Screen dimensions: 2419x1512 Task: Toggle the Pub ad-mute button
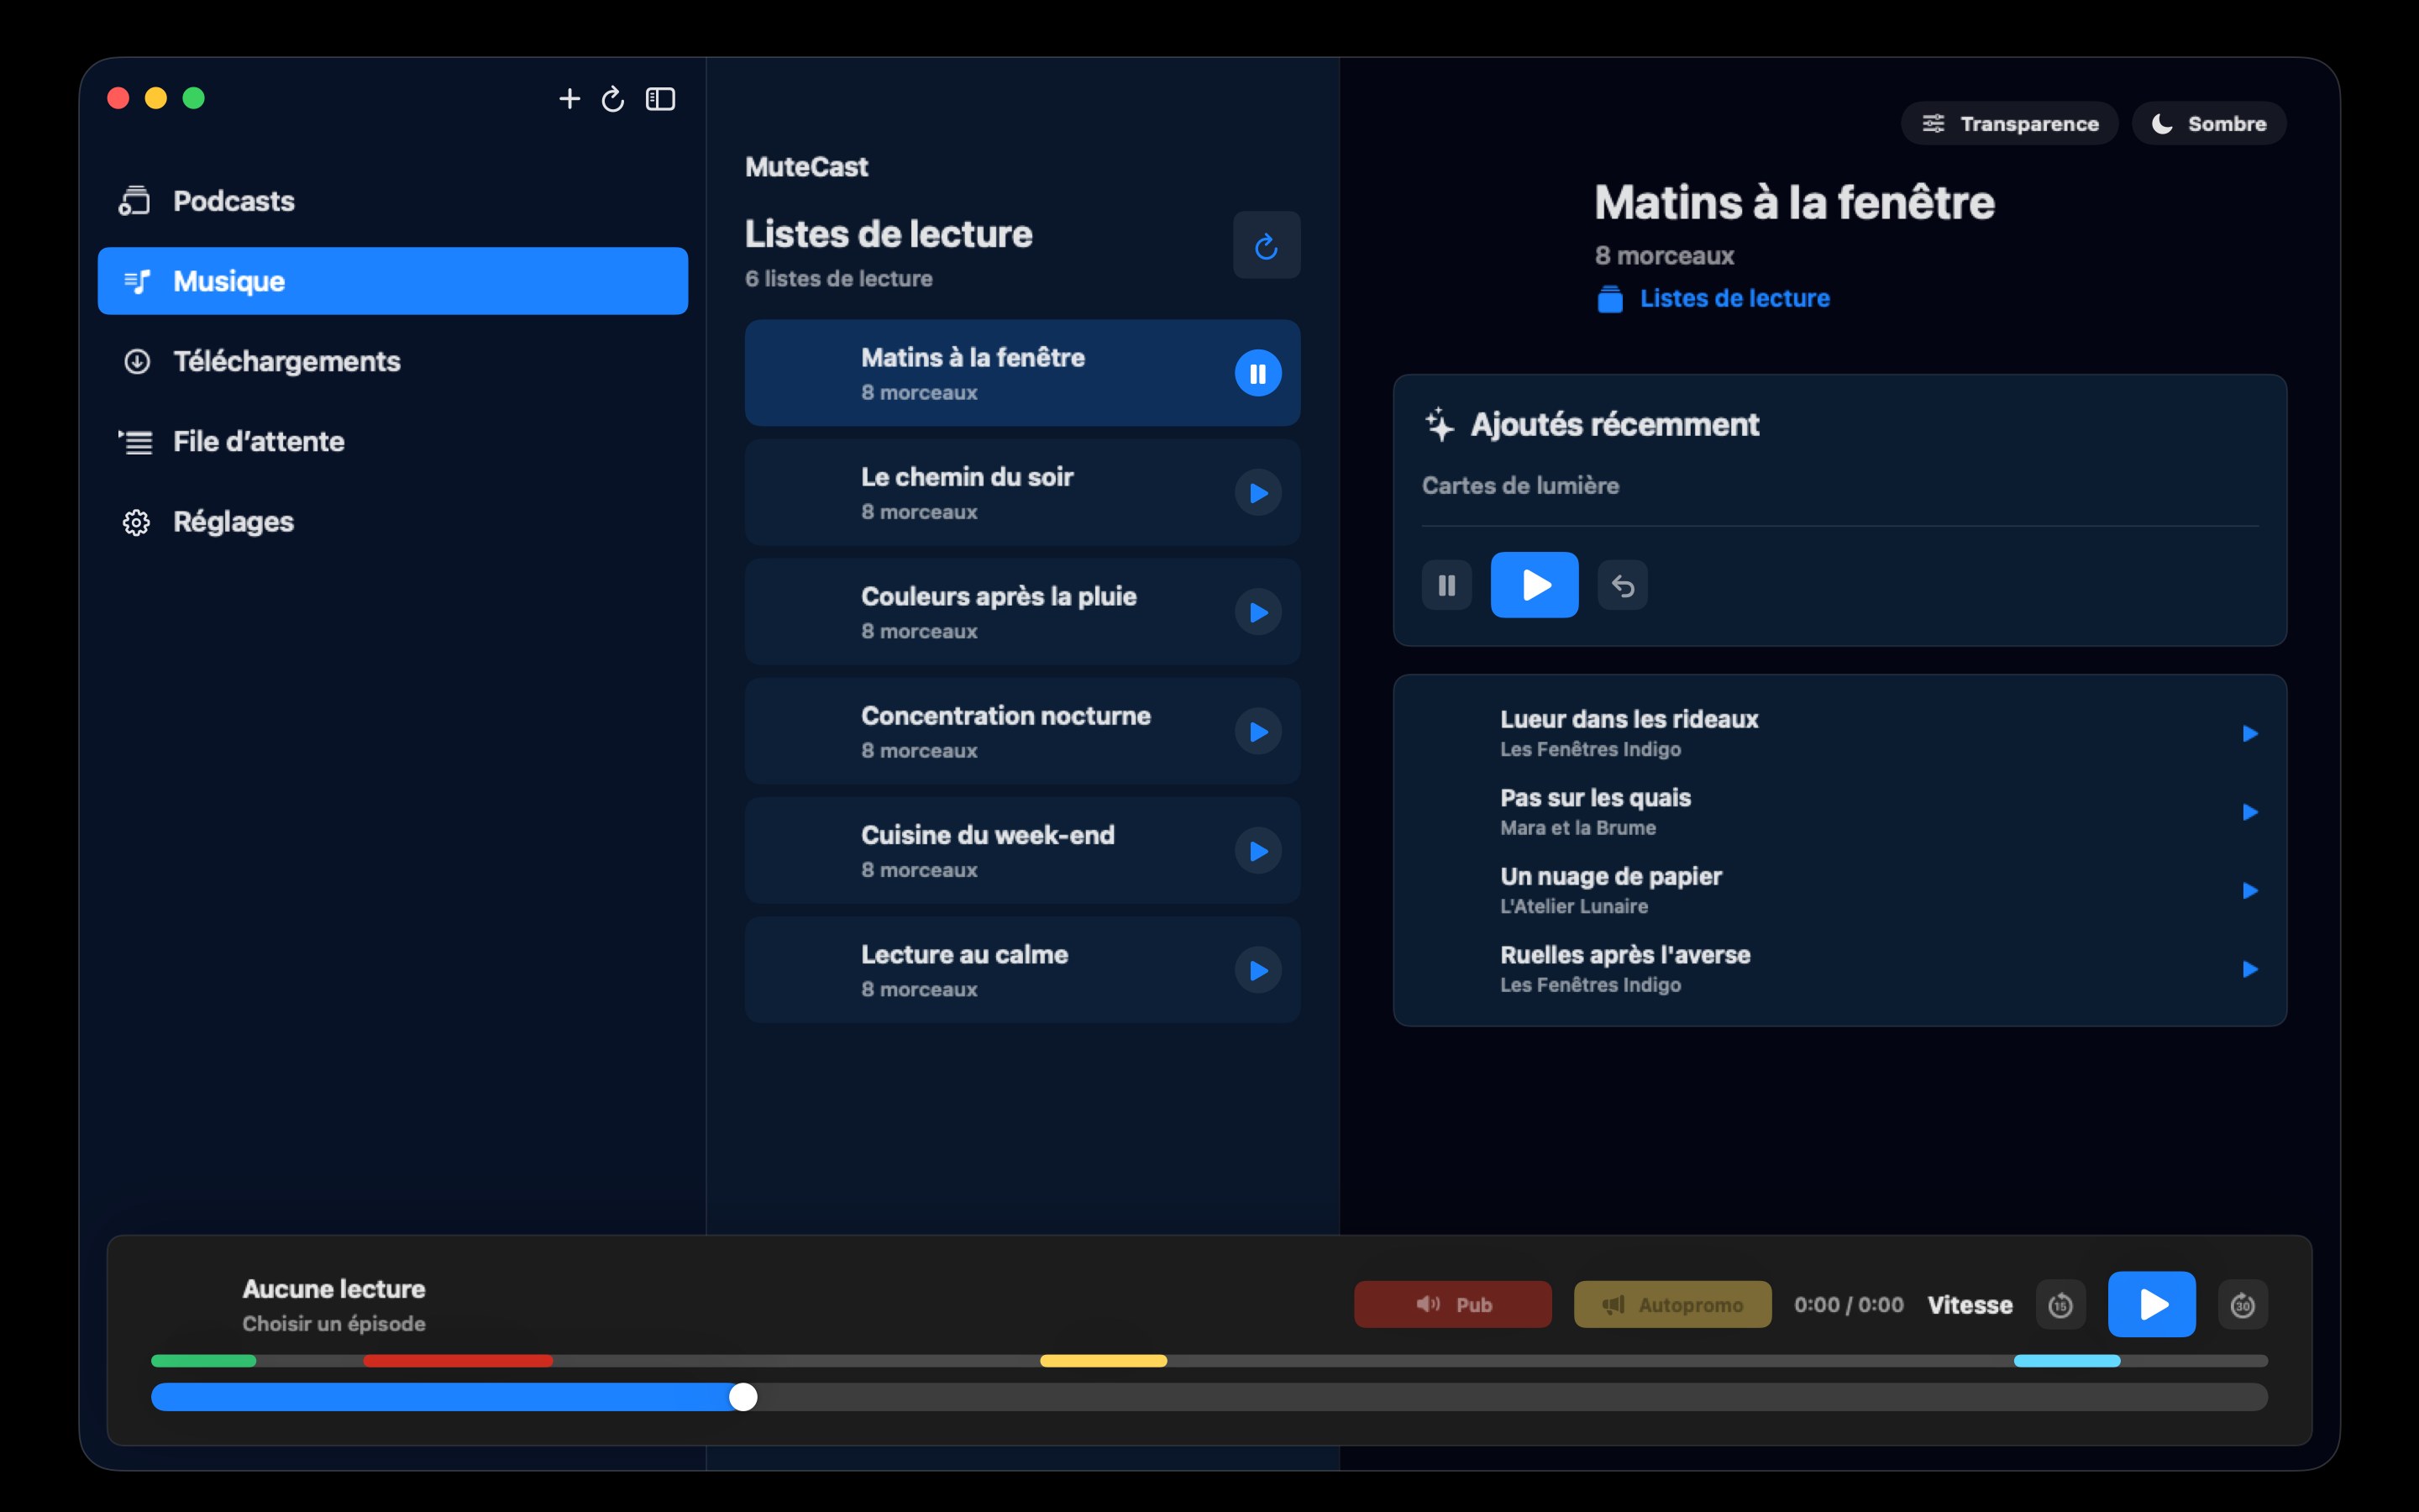(1452, 1304)
